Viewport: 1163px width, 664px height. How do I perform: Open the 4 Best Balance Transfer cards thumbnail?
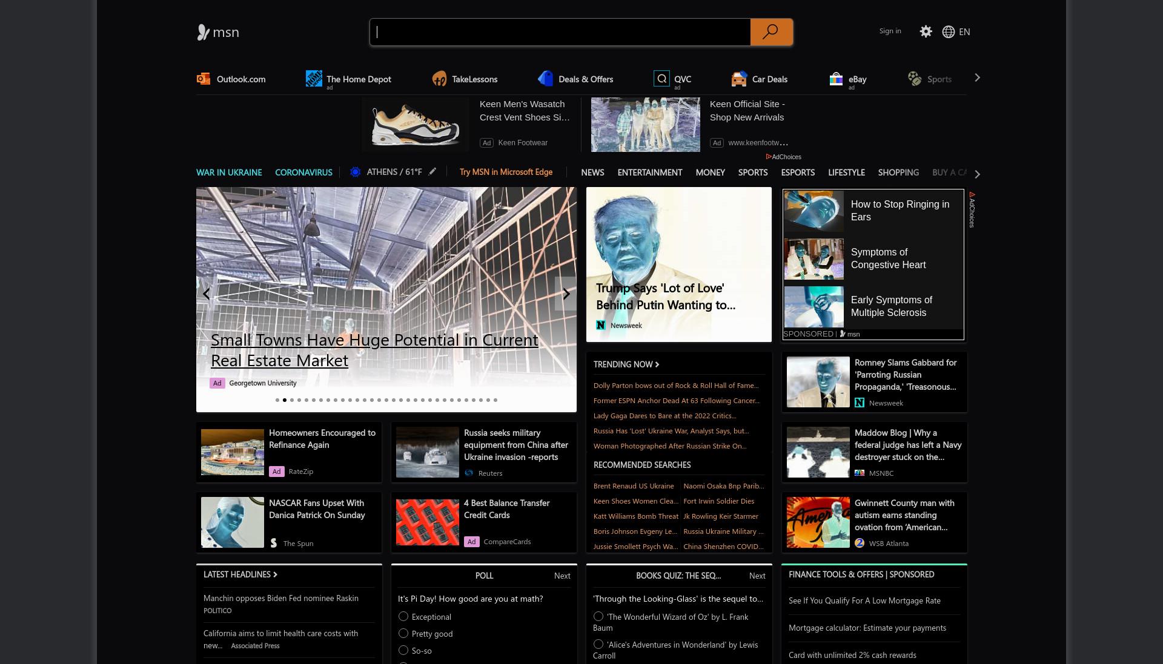coord(428,522)
